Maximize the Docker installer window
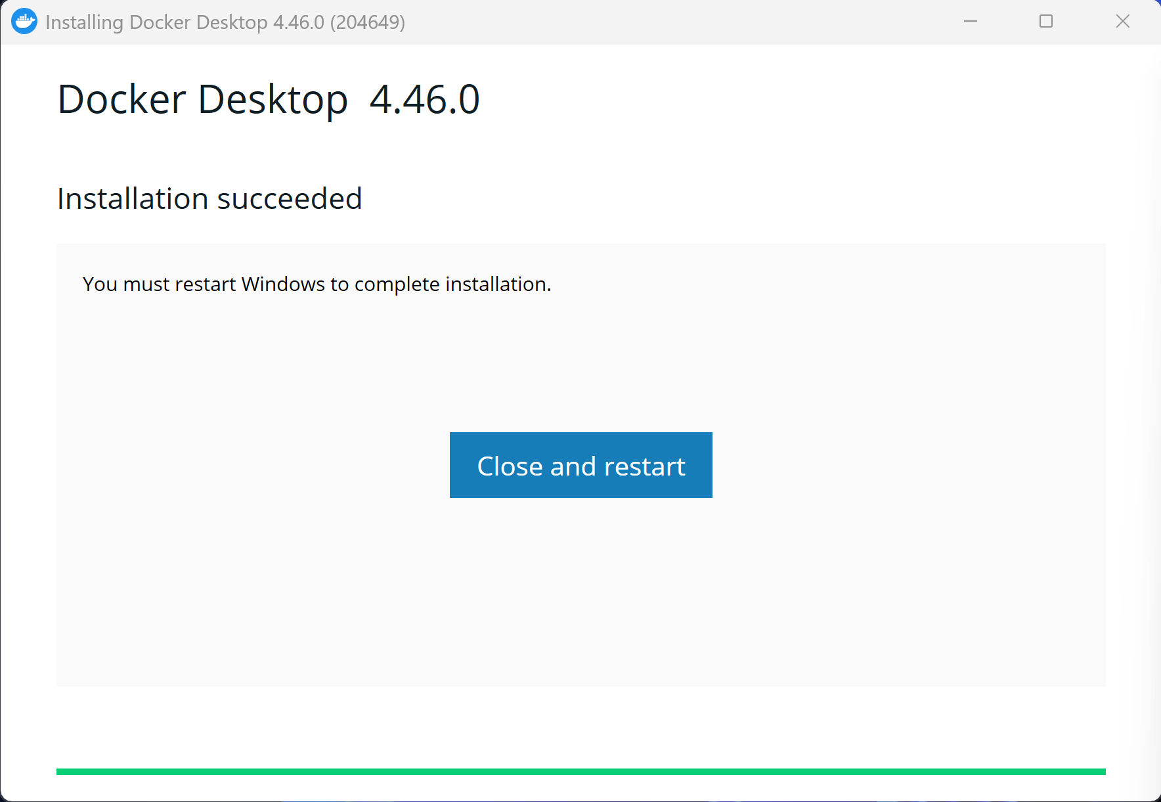 1046,22
